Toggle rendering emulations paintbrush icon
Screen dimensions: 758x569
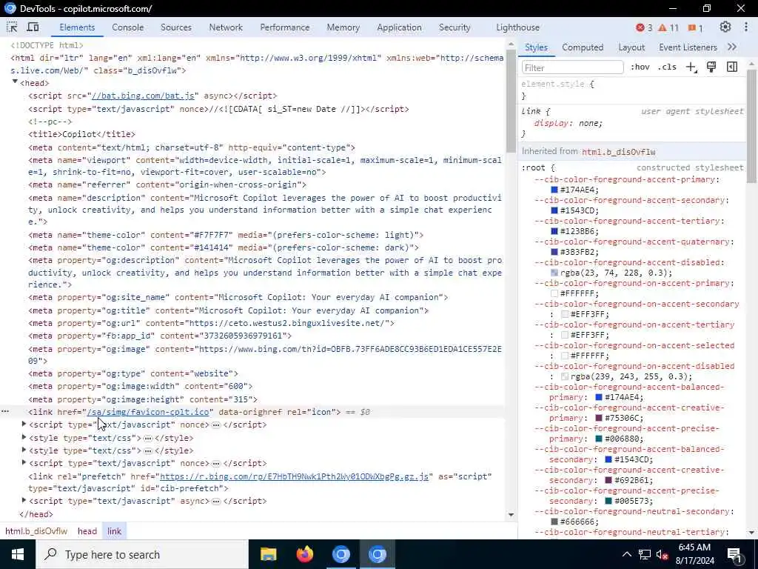click(x=711, y=67)
